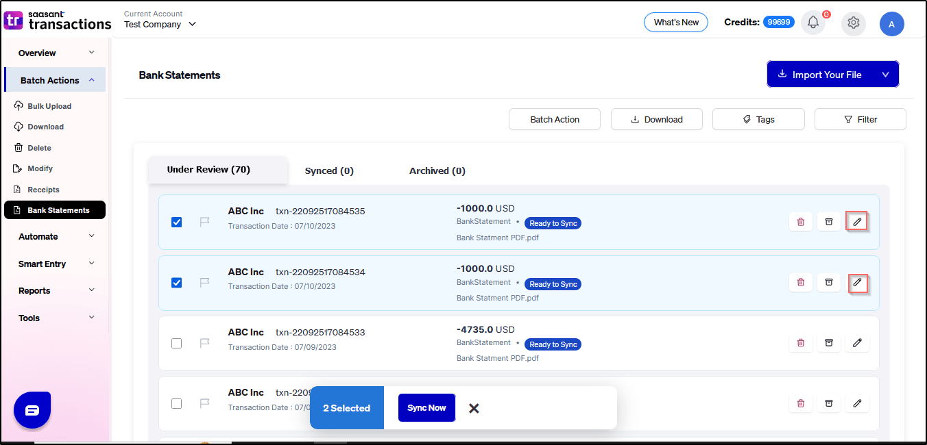Uncheck the txn-22092517084535 transaction checkbox
927x445 pixels.
tap(177, 222)
